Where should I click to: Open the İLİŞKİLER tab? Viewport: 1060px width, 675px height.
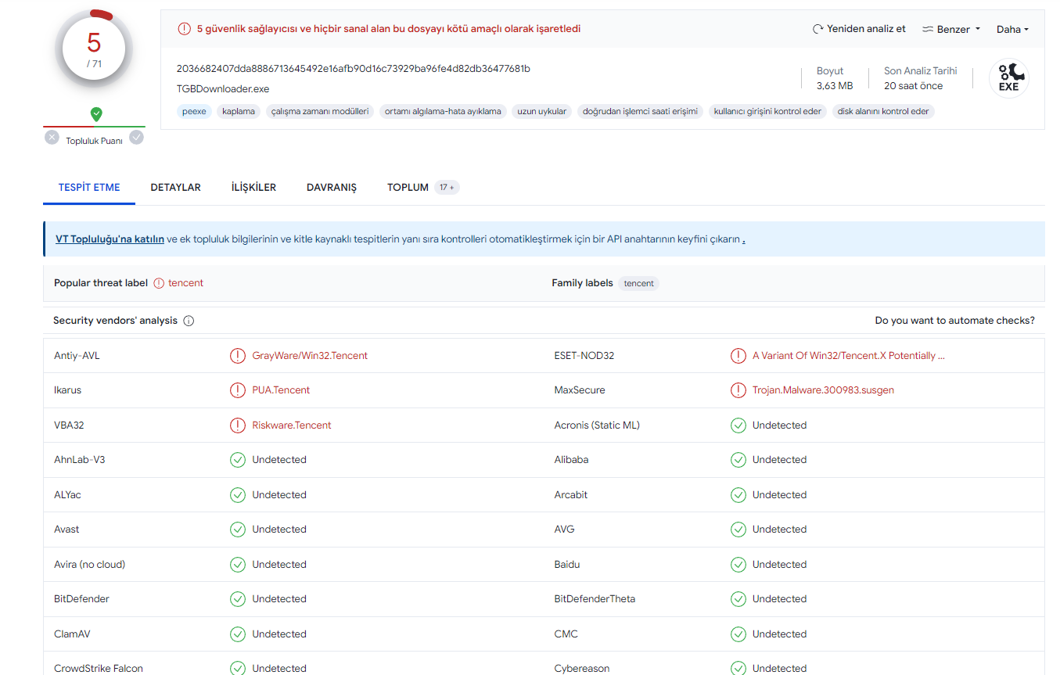tap(253, 188)
